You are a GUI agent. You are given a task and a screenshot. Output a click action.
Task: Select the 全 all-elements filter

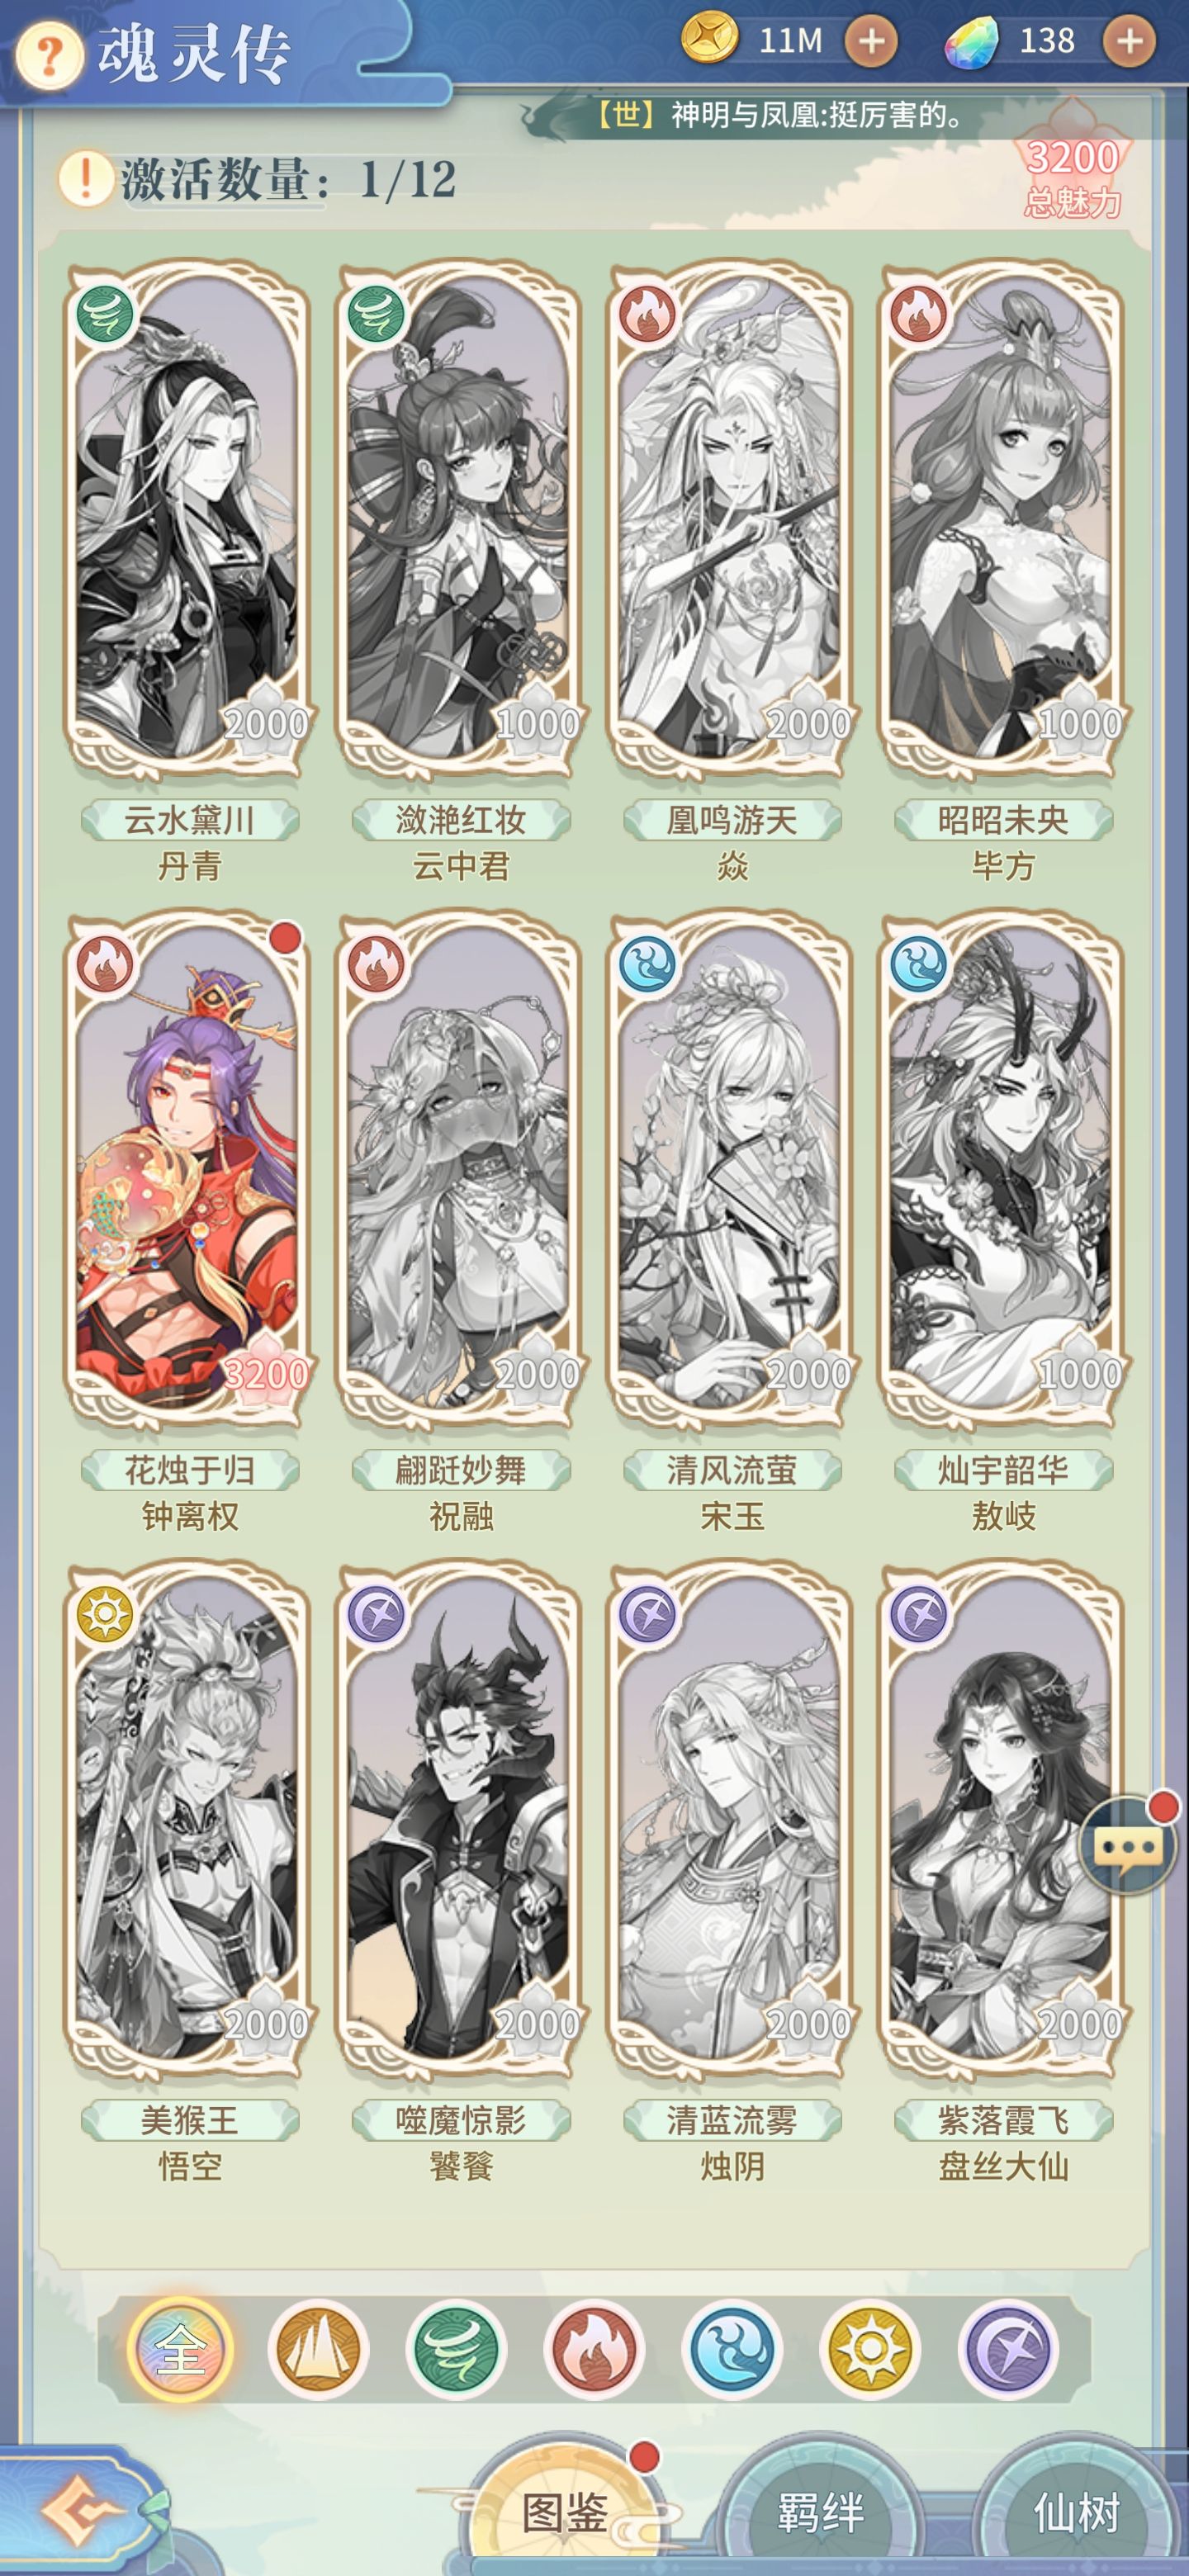[181, 2349]
